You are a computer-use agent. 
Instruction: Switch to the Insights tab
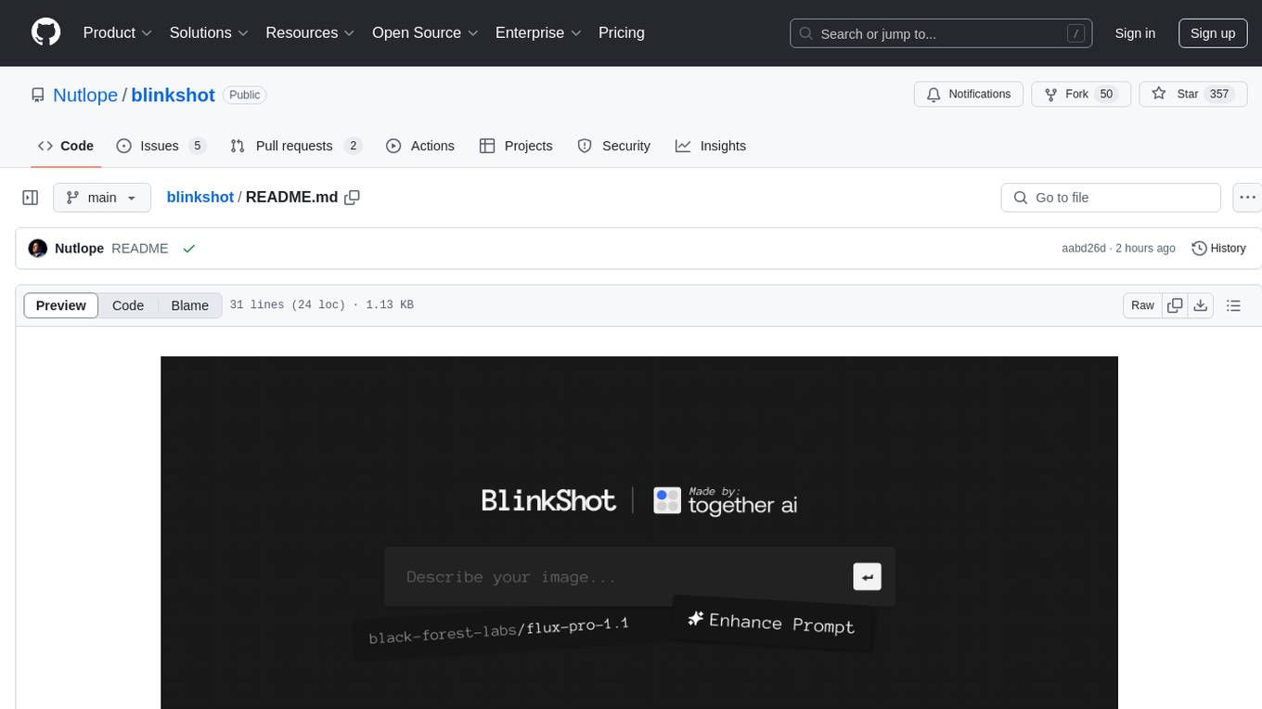pyautogui.click(x=711, y=146)
